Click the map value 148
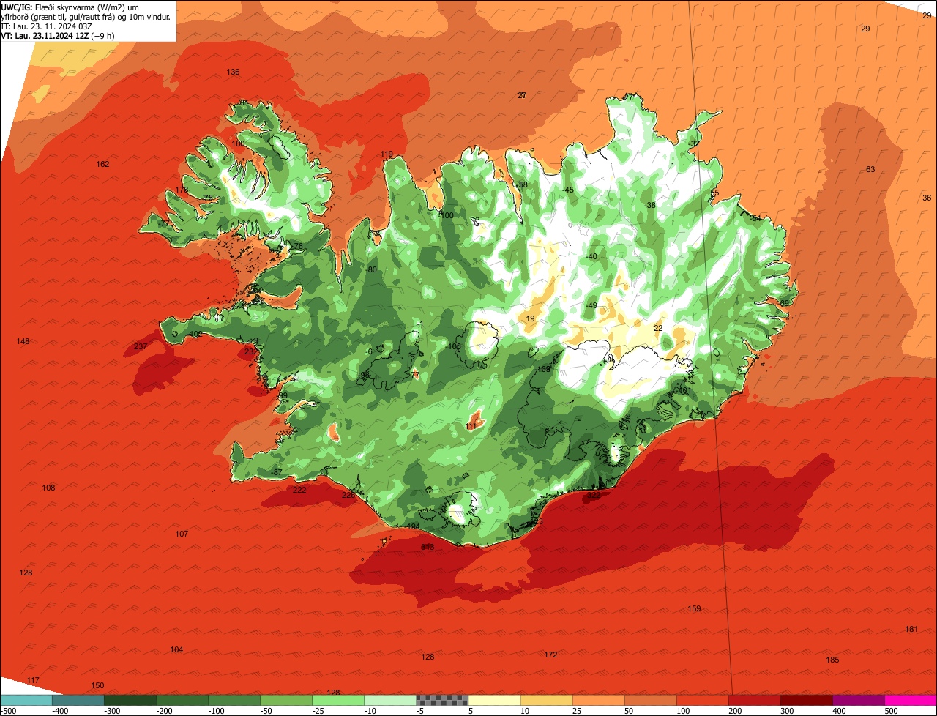Viewport: 937px width, 716px height. [23, 341]
